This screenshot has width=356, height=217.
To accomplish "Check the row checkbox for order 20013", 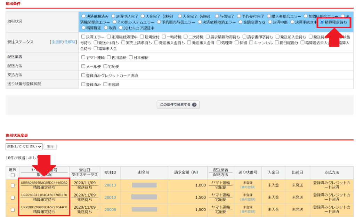I will (13, 185).
